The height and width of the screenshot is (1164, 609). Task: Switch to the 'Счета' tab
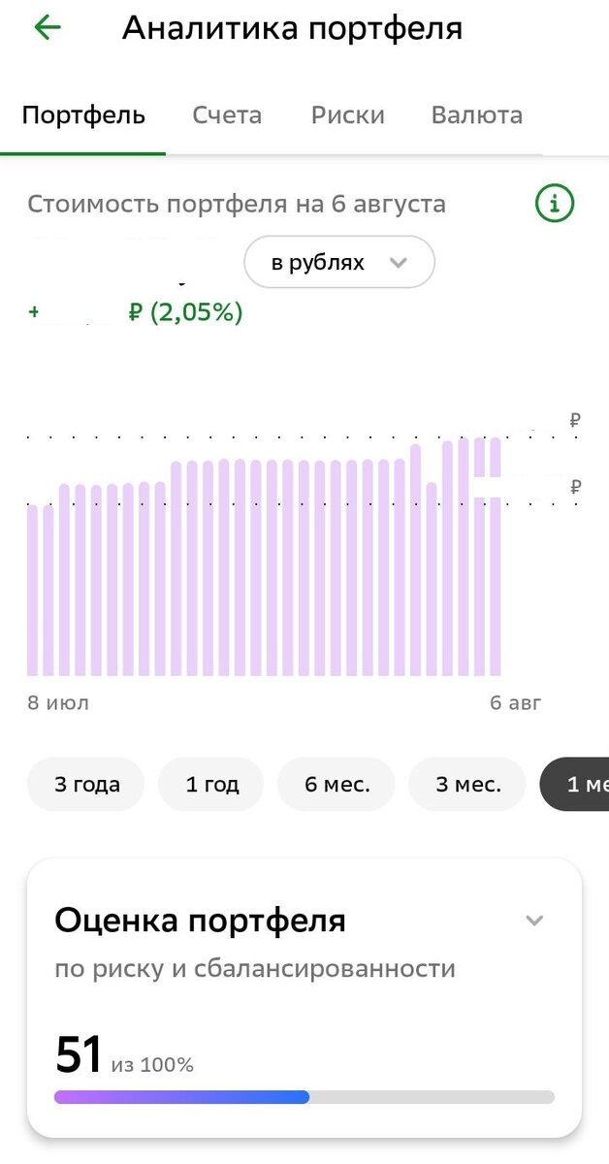tap(227, 115)
